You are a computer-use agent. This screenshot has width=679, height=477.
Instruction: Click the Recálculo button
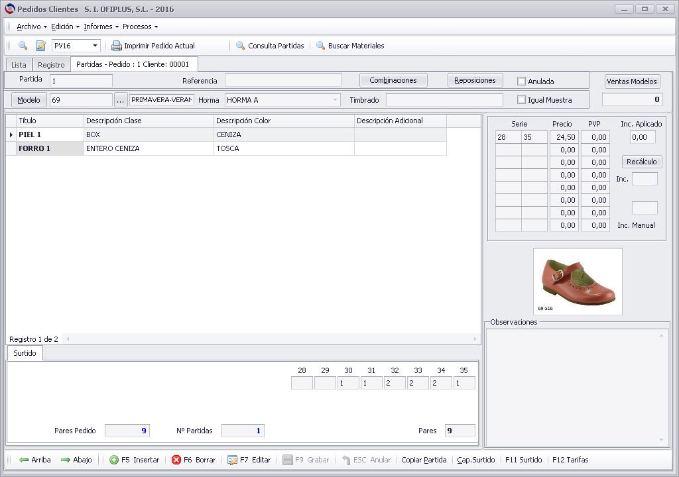click(641, 162)
